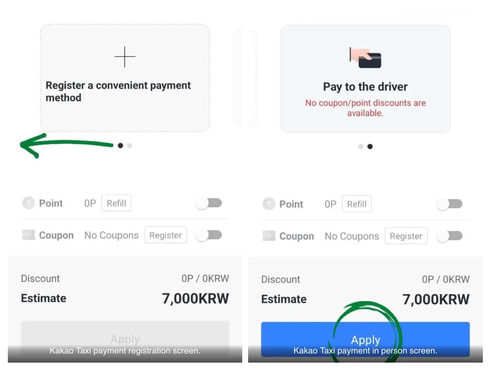Click Register coupon button in right screen

[406, 236]
